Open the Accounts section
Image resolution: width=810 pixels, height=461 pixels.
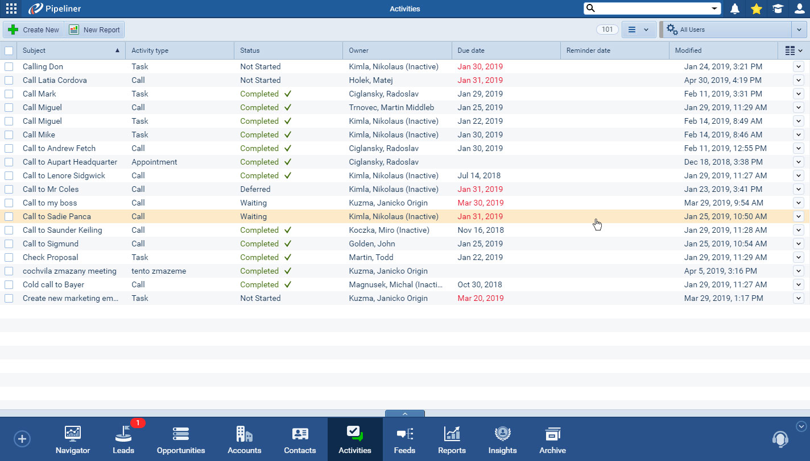(244, 439)
